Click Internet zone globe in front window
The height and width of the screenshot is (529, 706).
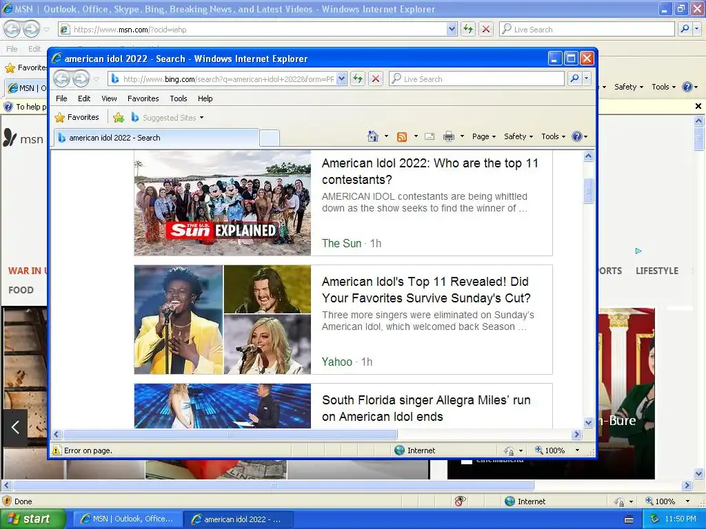399,450
